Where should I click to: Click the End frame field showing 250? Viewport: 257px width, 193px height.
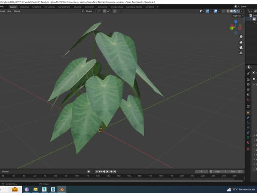pos(237,172)
